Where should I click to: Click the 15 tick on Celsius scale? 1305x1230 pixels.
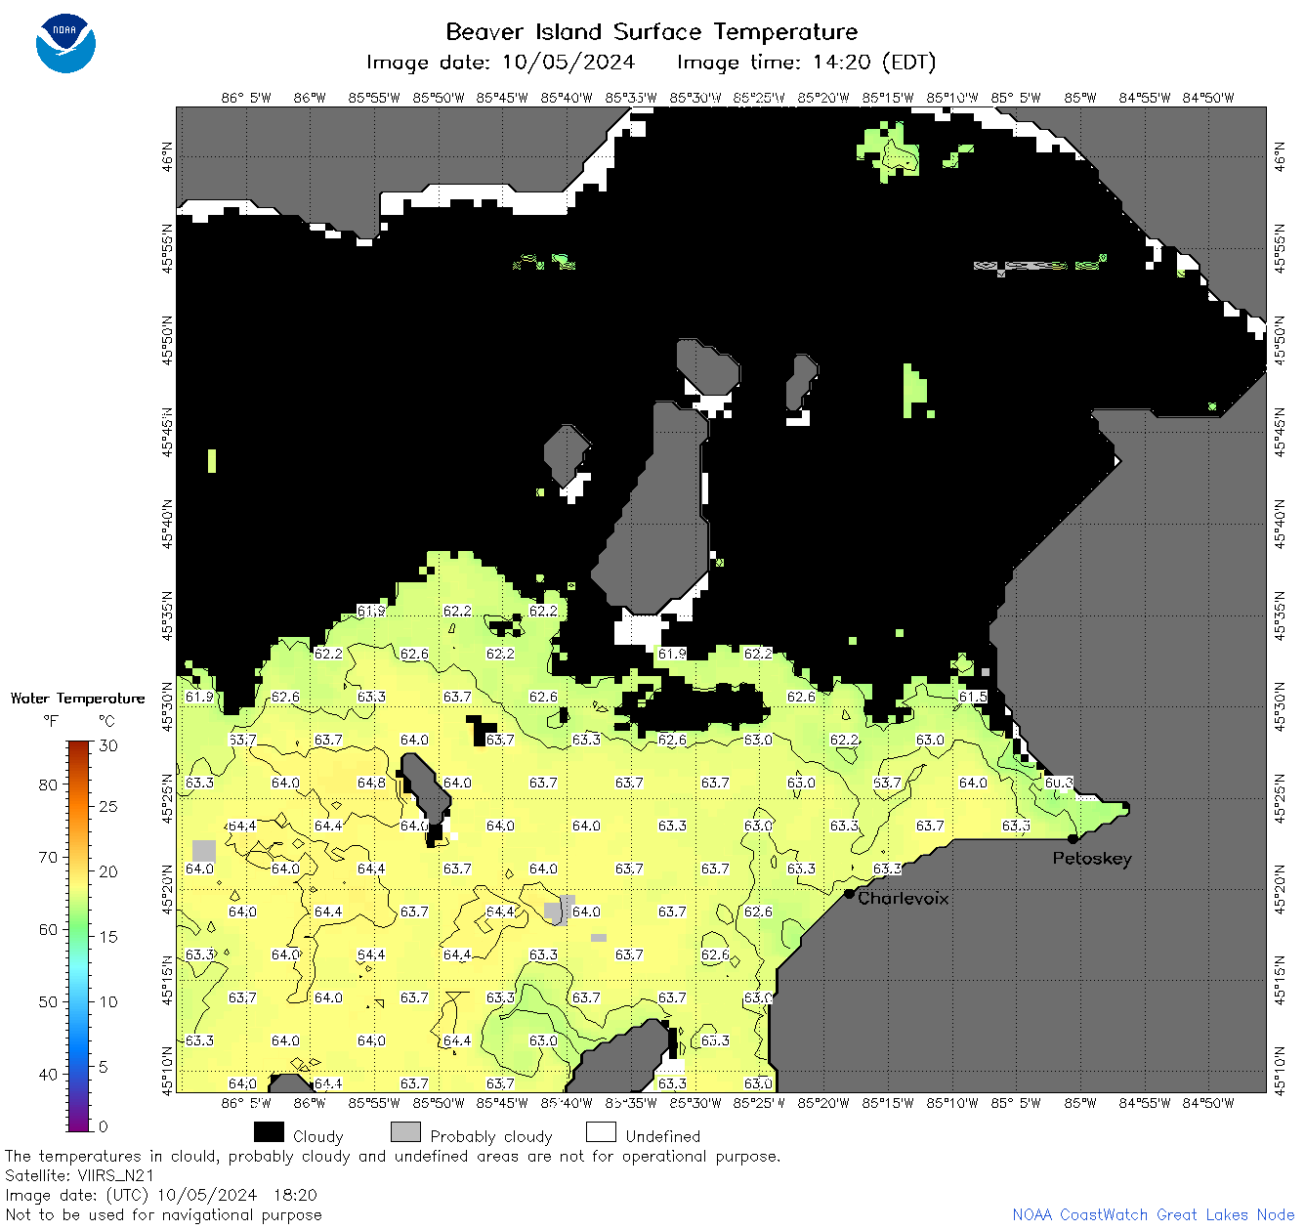tap(108, 936)
